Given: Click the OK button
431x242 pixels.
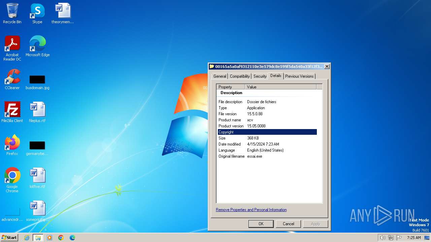Looking at the screenshot, I should coord(261,224).
